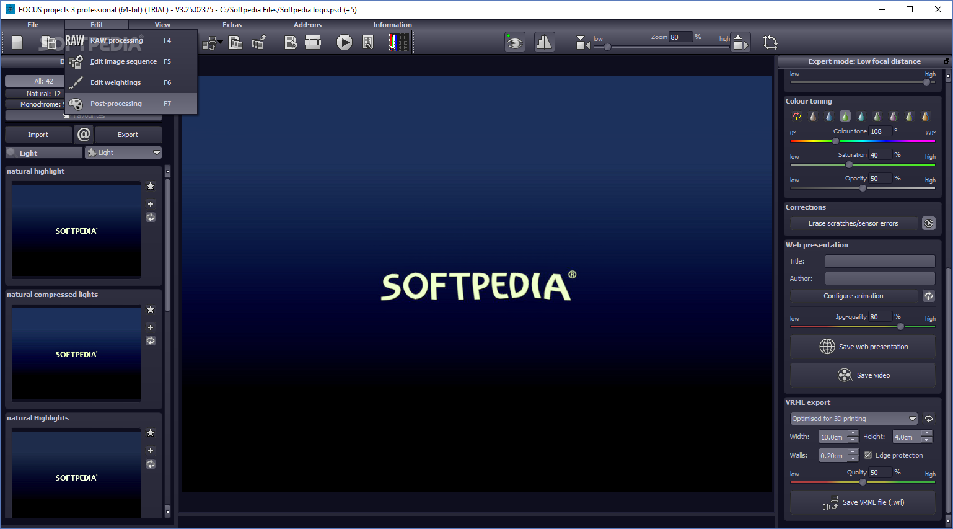Viewport: 953px width, 529px height.
Task: Toggle the Edge protection checkbox
Action: coord(868,455)
